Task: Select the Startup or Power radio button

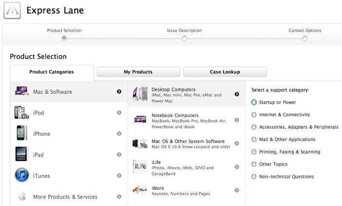Action: (x=254, y=102)
